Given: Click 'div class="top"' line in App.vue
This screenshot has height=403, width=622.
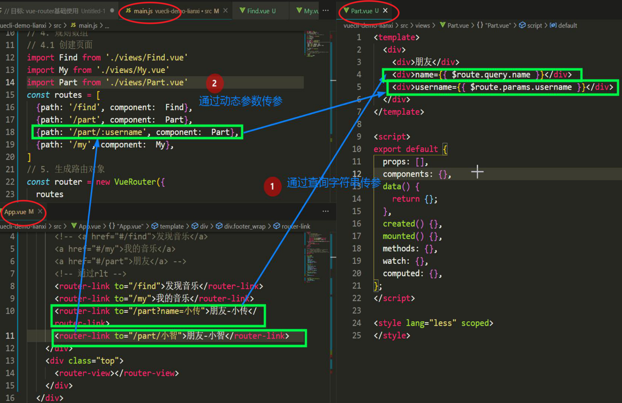Looking at the screenshot, I should coord(85,361).
